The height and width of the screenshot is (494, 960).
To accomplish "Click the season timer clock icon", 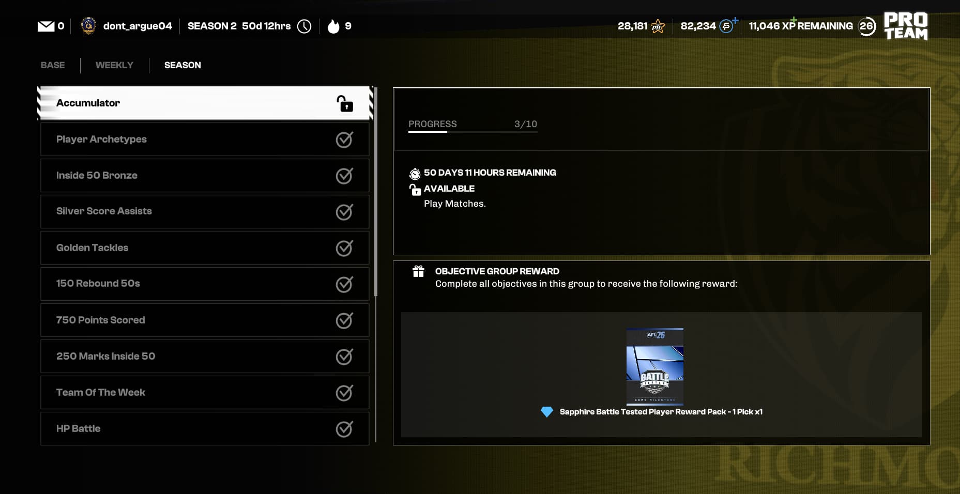I will 304,26.
